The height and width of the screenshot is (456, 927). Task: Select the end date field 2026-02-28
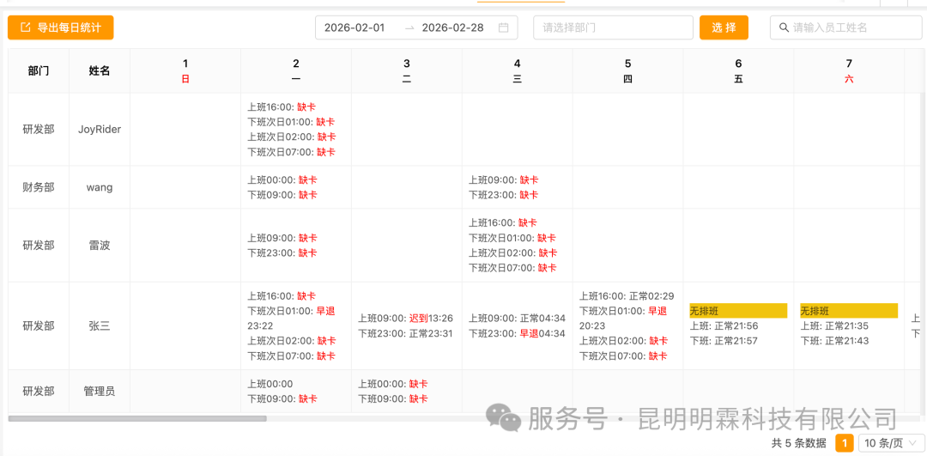coord(452,27)
